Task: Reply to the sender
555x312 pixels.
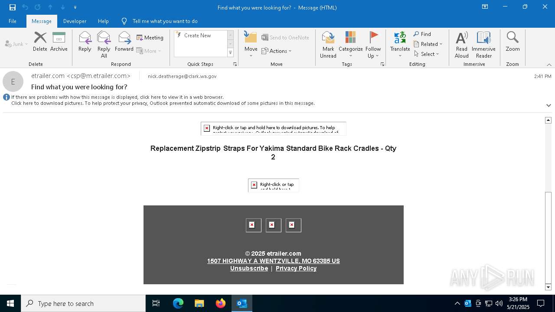Action: tap(85, 42)
